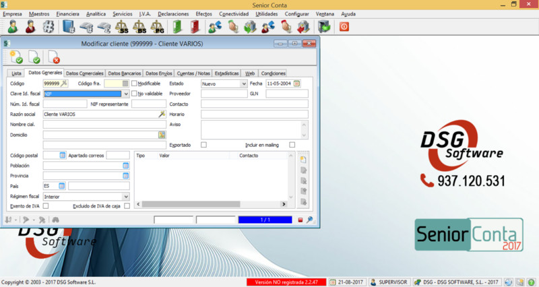The height and width of the screenshot is (287, 539).
Task: Toggle the Exportado checkbox
Action: 203,145
